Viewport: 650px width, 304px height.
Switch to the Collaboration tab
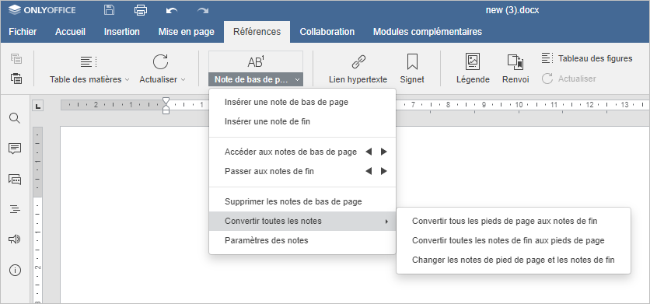[x=327, y=32]
